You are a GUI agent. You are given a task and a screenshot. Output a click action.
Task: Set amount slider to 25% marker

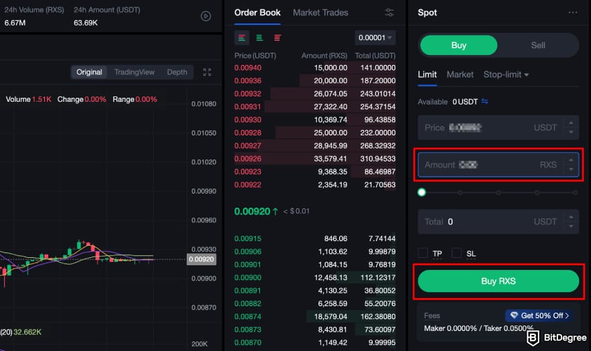coord(460,192)
